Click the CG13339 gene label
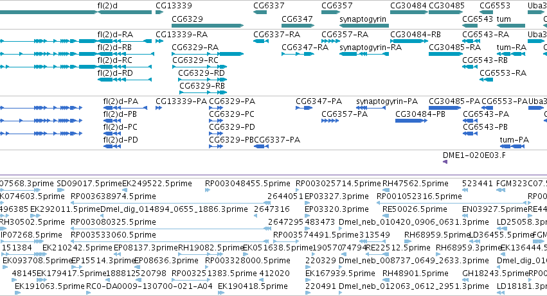The height and width of the screenshot is (296, 547). pyautogui.click(x=174, y=6)
